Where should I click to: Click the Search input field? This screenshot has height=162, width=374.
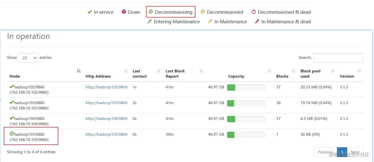click(338, 58)
